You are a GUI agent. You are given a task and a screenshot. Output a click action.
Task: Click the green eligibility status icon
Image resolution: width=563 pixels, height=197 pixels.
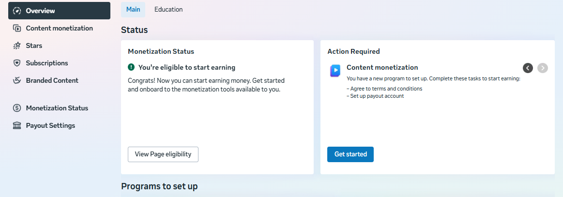131,67
